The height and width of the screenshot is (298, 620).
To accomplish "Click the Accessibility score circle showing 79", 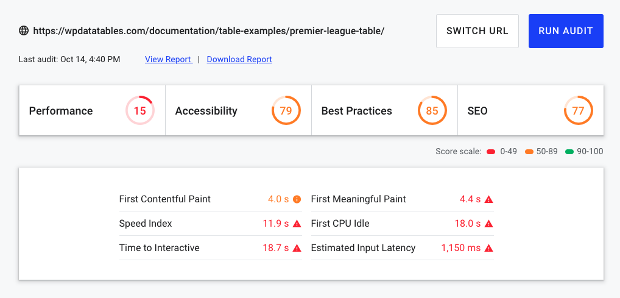I will tap(286, 111).
